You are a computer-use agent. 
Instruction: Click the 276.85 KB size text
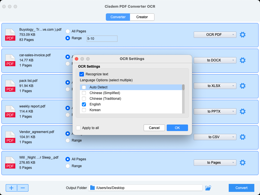pos(27,163)
